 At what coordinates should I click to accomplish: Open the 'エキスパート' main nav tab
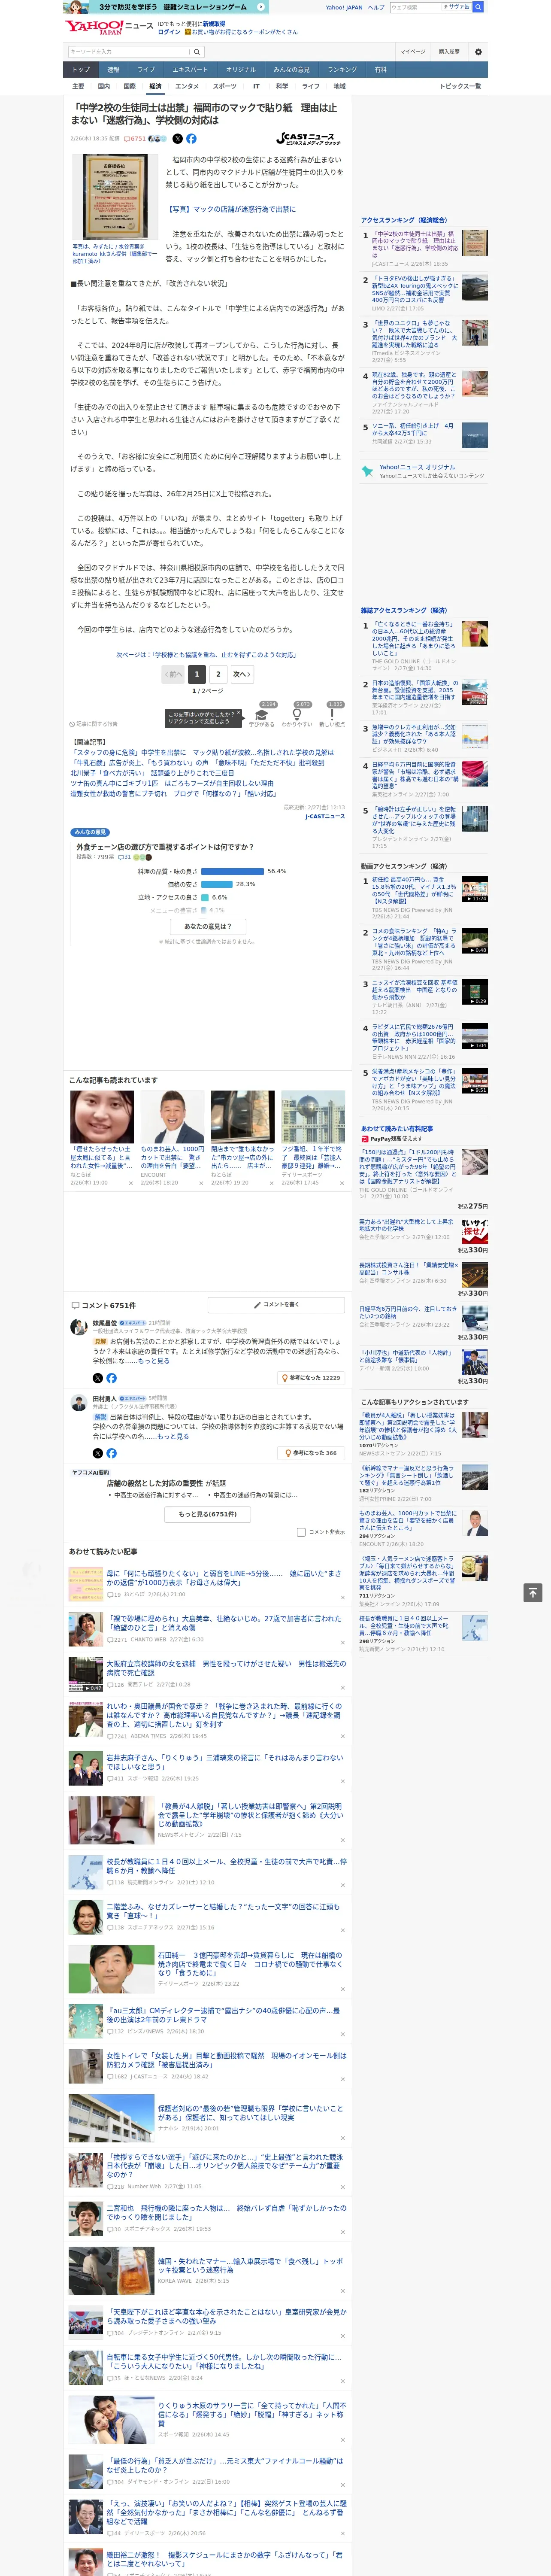190,70
